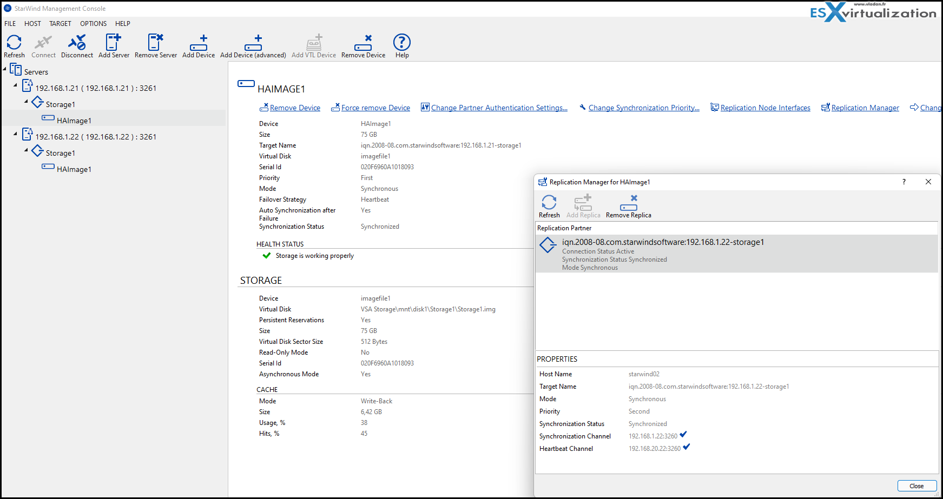Click the Add VTL Device toolbar icon
943x499 pixels.
314,42
